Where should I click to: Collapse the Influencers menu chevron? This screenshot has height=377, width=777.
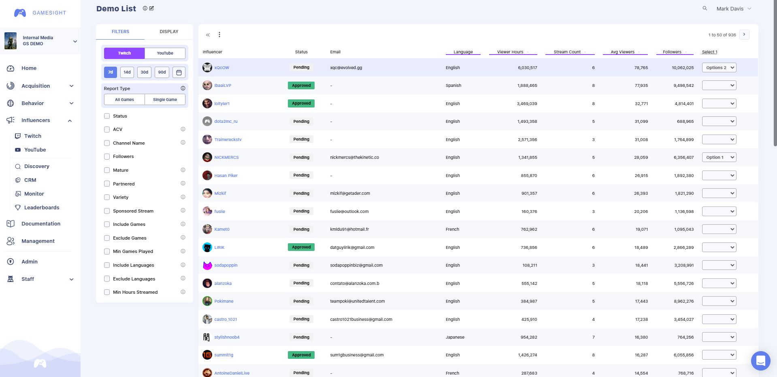click(70, 120)
